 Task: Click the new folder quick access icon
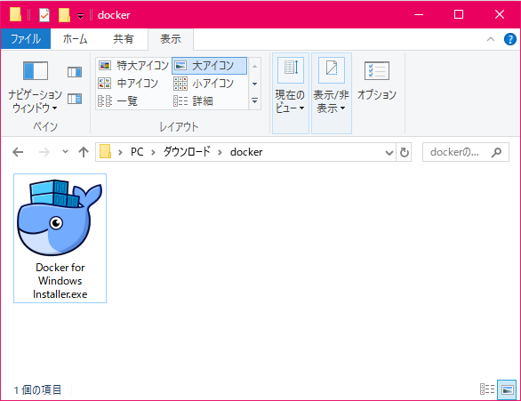tap(64, 15)
